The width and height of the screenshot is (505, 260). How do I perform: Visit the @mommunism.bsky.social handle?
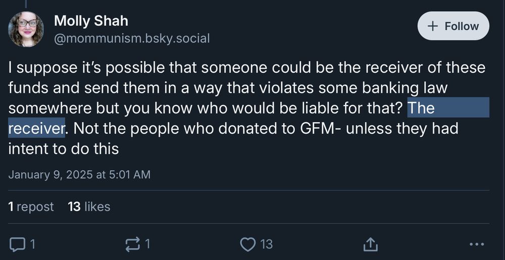(132, 38)
